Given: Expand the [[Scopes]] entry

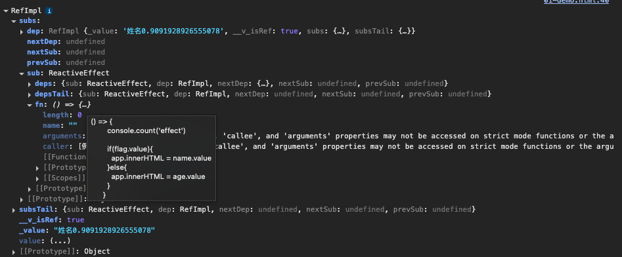Looking at the screenshot, I should click(37, 178).
